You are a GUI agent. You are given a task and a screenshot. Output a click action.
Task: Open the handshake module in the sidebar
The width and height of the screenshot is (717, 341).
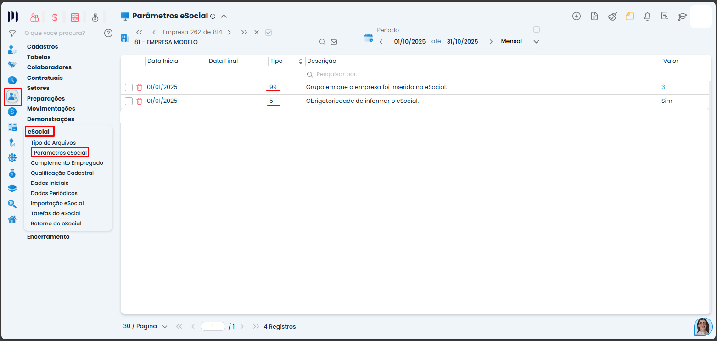pyautogui.click(x=12, y=65)
